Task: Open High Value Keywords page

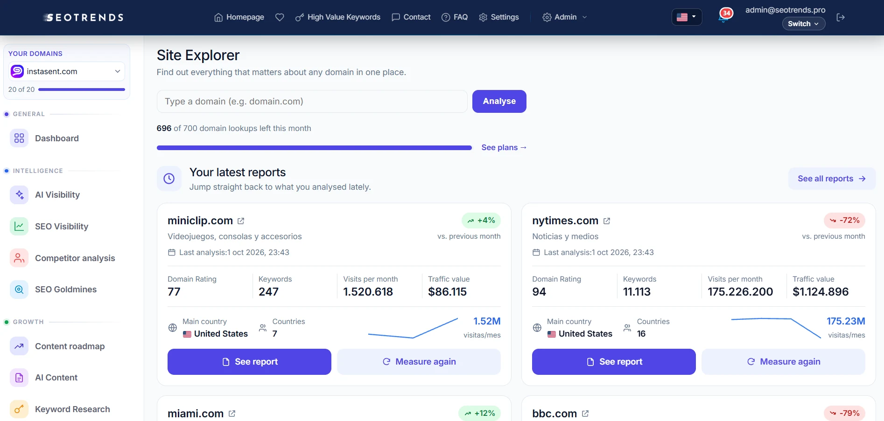Action: click(338, 17)
